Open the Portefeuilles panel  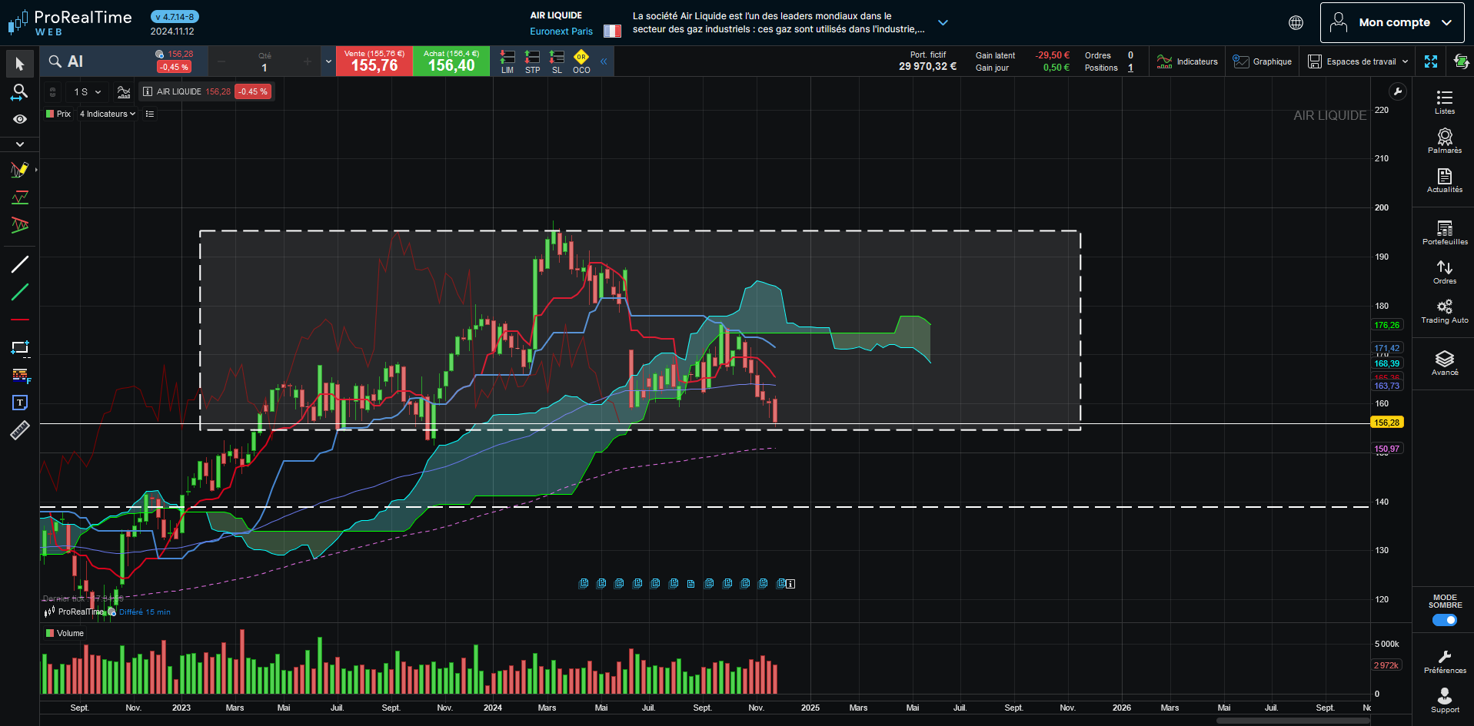point(1444,233)
